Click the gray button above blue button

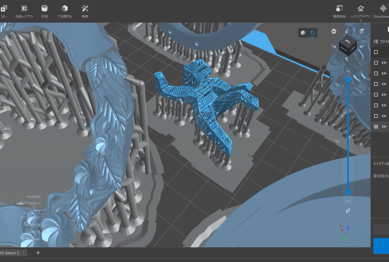tap(381, 229)
